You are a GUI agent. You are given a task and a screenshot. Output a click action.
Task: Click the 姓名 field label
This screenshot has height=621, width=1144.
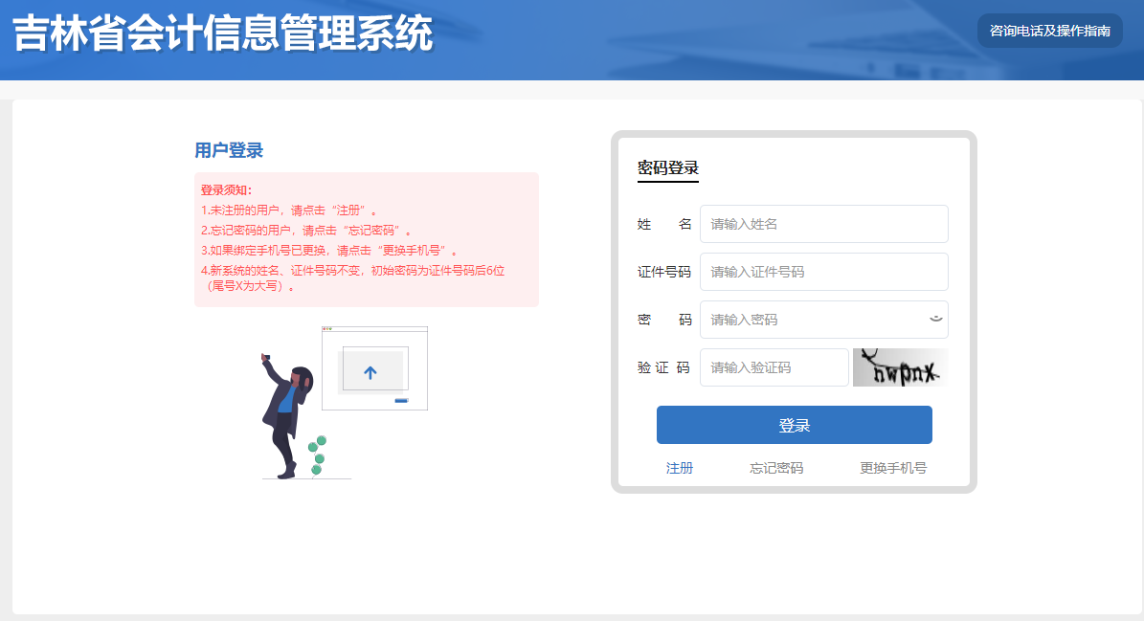click(x=665, y=224)
